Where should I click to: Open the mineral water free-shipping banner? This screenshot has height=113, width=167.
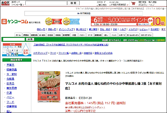(x=17, y=49)
